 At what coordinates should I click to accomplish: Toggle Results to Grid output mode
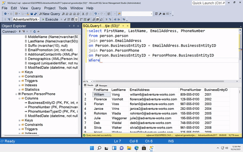point(97,19)
